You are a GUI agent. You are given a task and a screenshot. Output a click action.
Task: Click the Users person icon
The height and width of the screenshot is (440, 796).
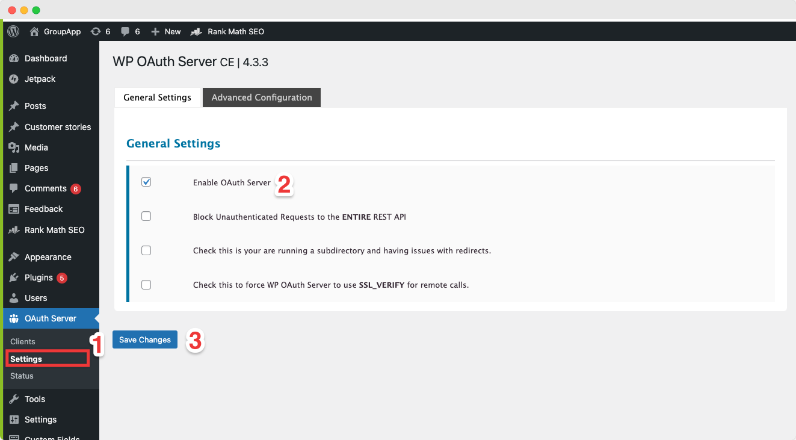click(14, 298)
